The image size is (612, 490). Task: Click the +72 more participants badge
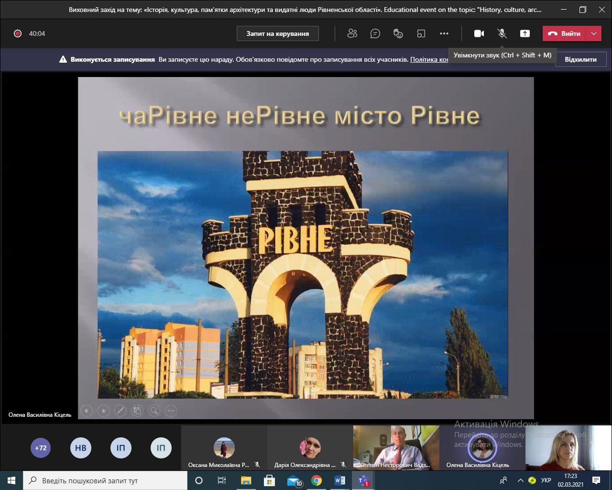pyautogui.click(x=41, y=448)
